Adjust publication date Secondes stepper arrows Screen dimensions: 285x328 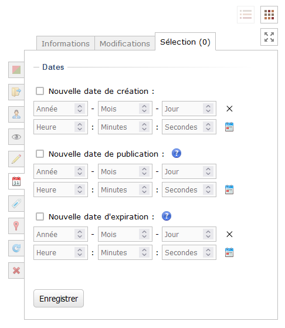coord(208,190)
